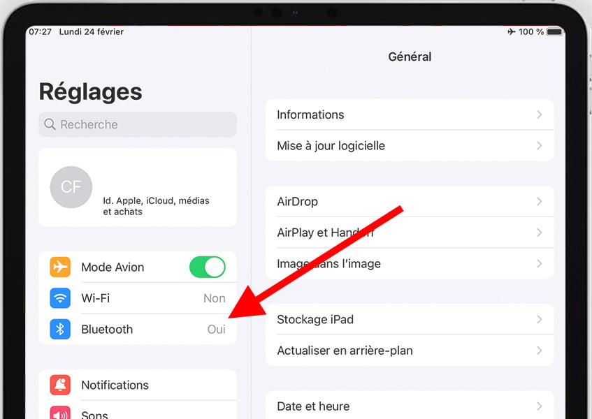Tap the airplane mode status bar icon
The height and width of the screenshot is (419, 592).
point(511,31)
